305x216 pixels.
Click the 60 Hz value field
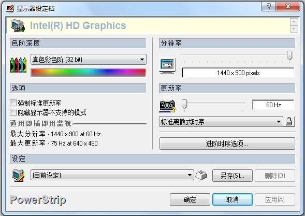273,105
